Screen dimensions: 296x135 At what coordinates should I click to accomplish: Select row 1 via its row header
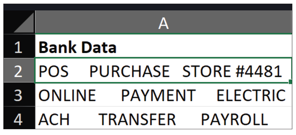19,46
